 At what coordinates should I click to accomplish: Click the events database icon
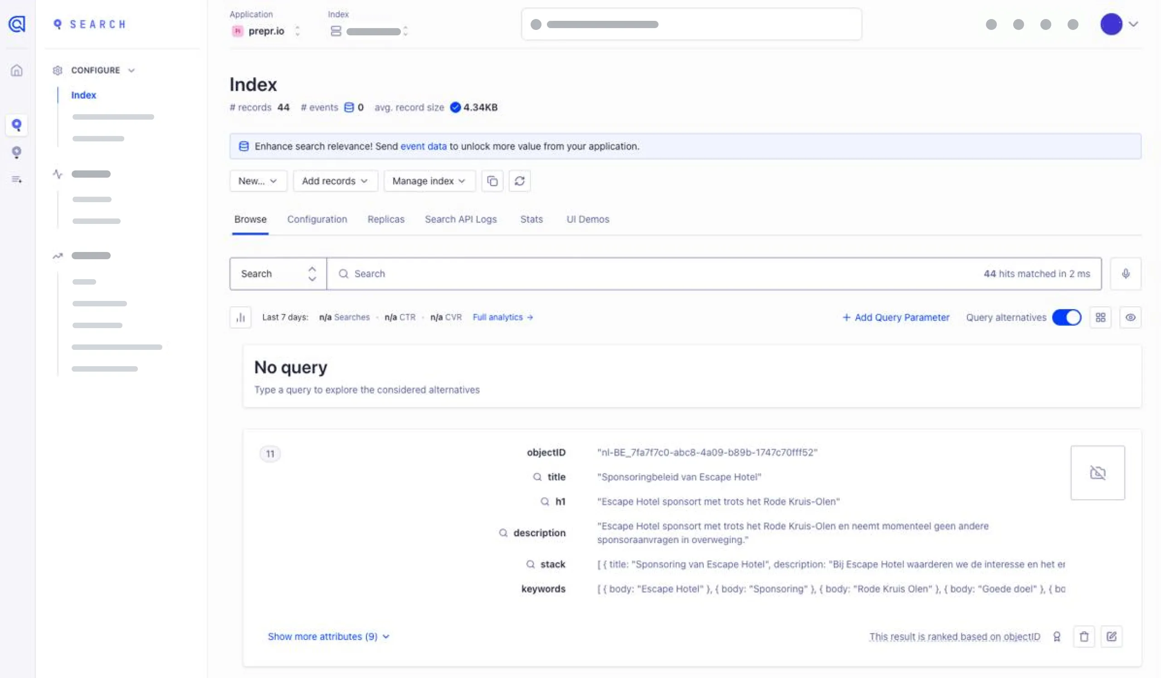[x=349, y=107]
